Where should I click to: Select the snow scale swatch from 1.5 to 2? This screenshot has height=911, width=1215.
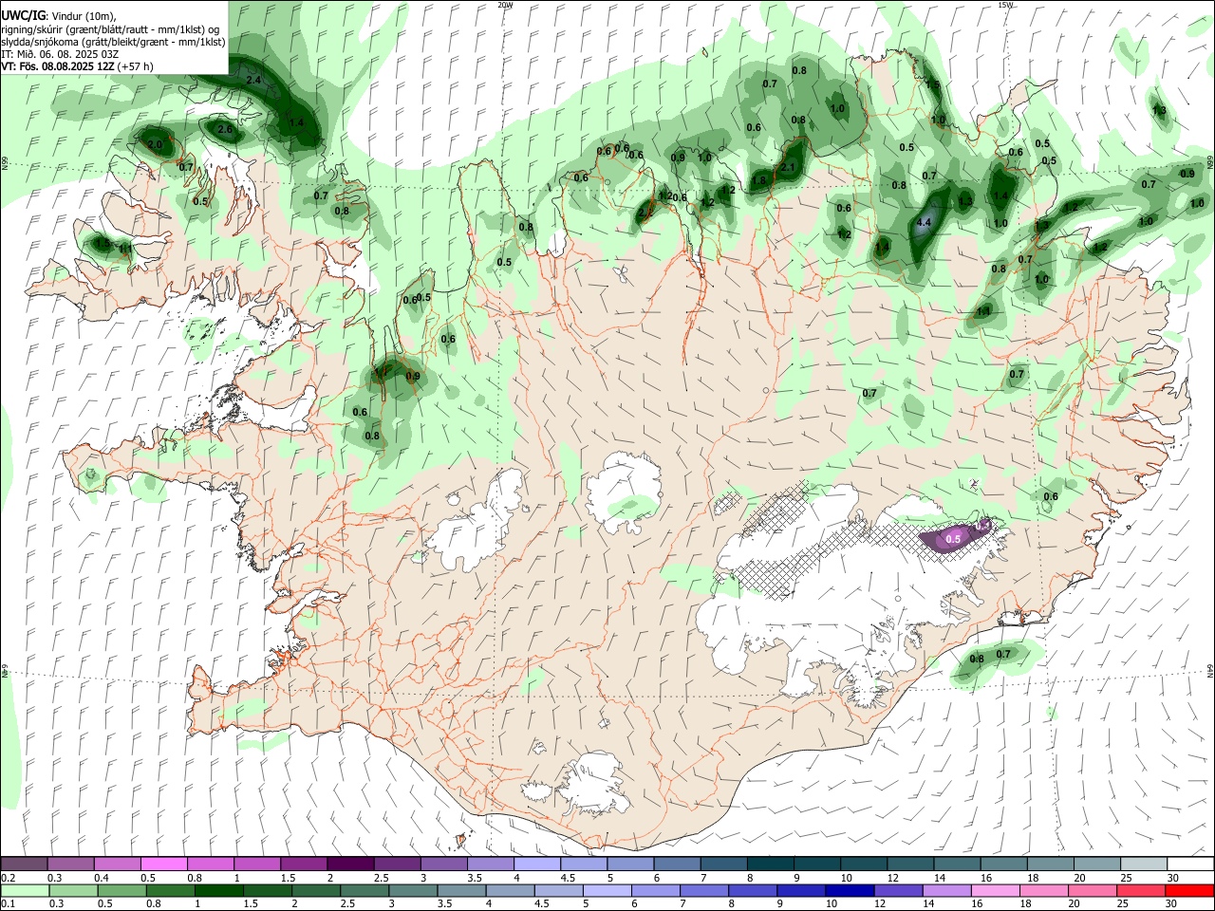303,864
